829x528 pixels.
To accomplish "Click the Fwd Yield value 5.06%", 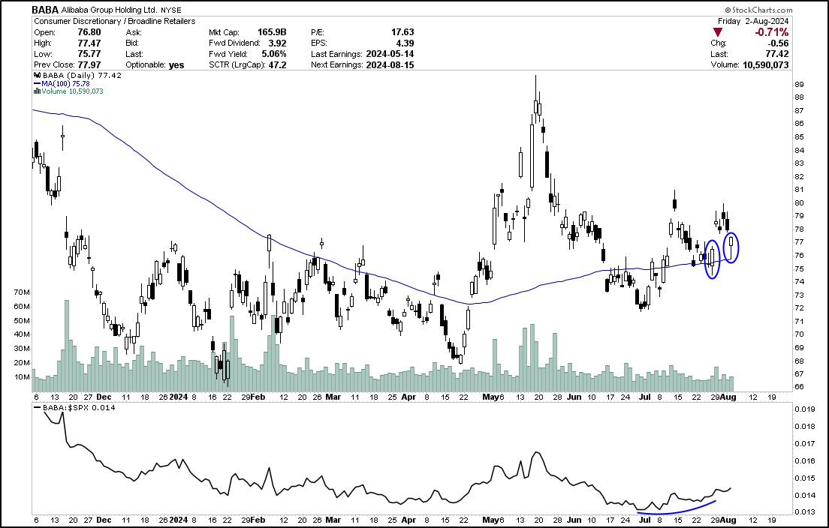I will point(273,54).
